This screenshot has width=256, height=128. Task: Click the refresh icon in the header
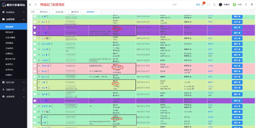coord(35,5)
